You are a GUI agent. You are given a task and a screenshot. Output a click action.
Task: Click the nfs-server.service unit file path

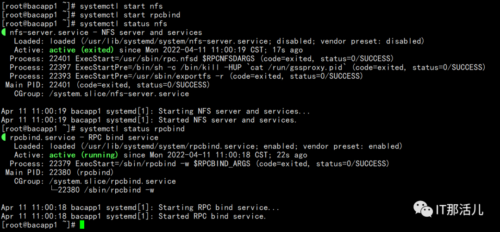pyautogui.click(x=177, y=41)
